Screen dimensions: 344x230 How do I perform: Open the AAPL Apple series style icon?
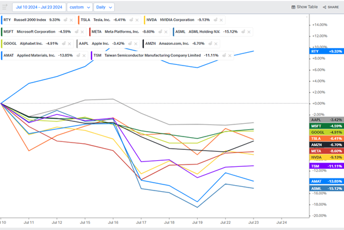click(x=130, y=44)
